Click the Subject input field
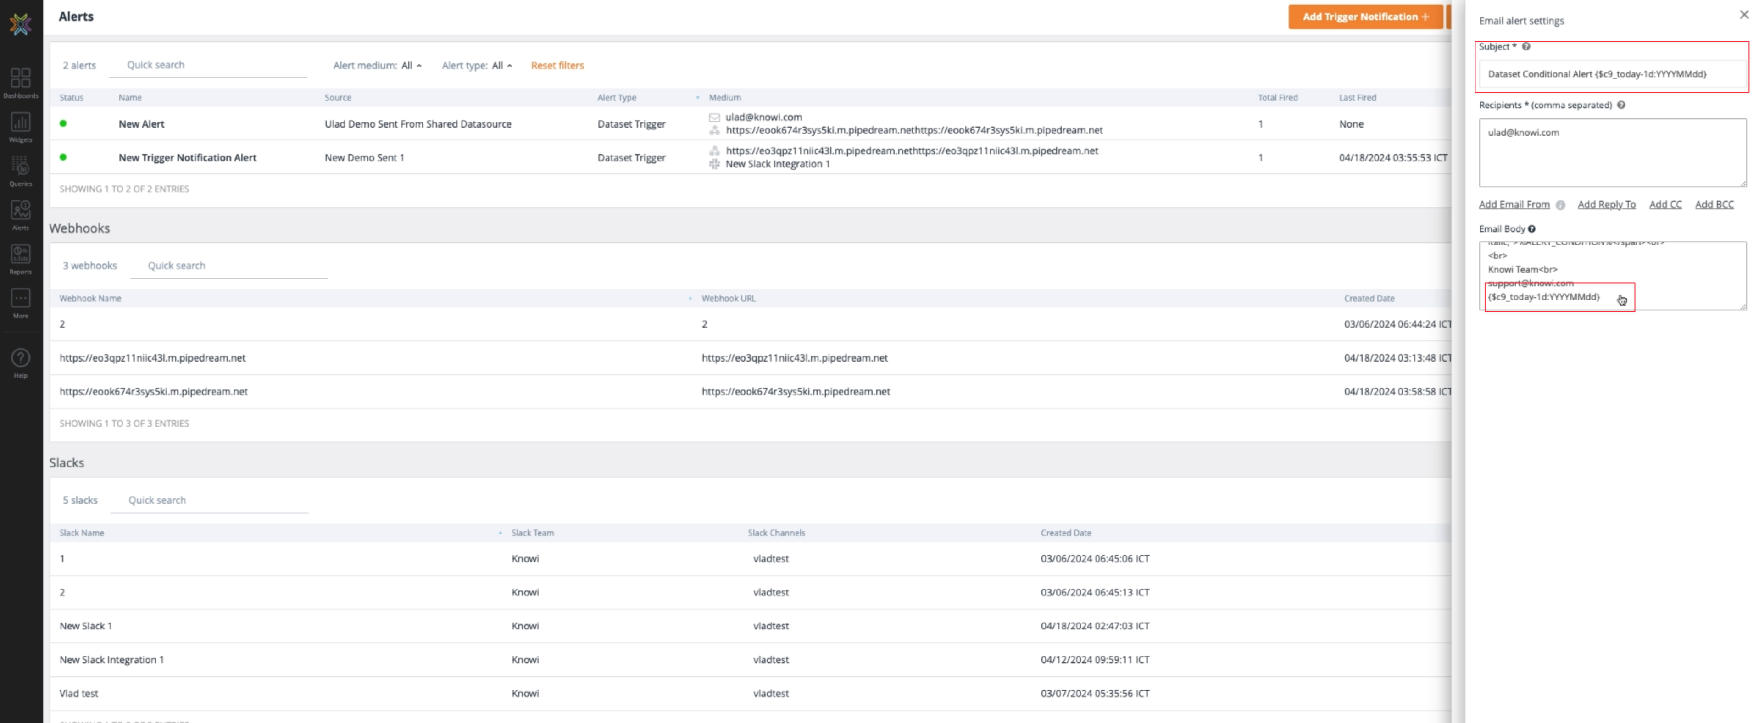This screenshot has width=1759, height=723. pos(1612,74)
